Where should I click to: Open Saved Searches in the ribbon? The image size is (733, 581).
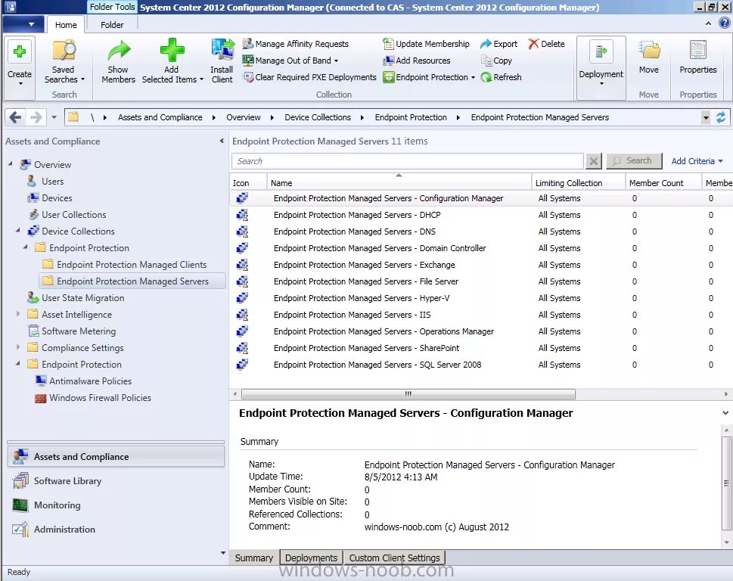click(x=64, y=62)
